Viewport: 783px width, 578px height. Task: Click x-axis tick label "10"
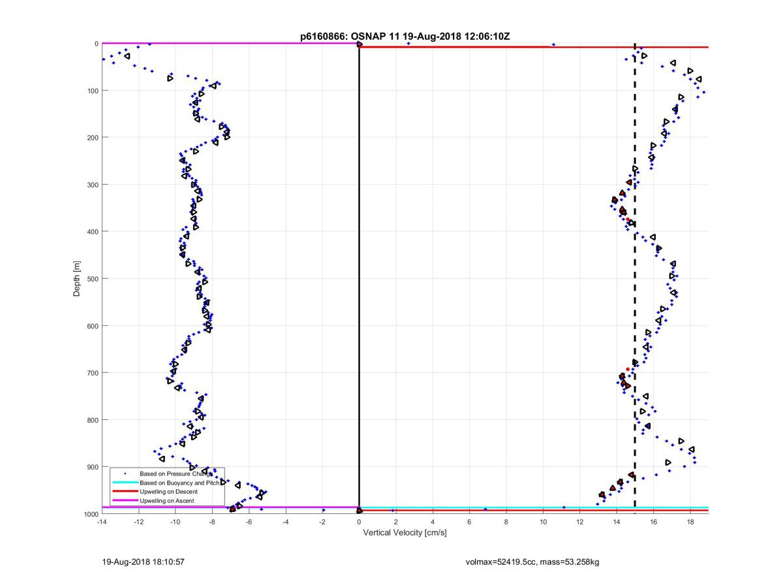543,522
